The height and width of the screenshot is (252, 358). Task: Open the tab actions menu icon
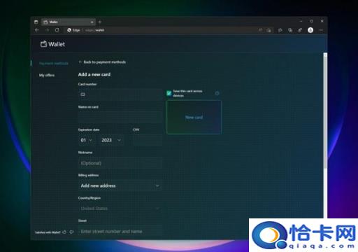(36, 22)
